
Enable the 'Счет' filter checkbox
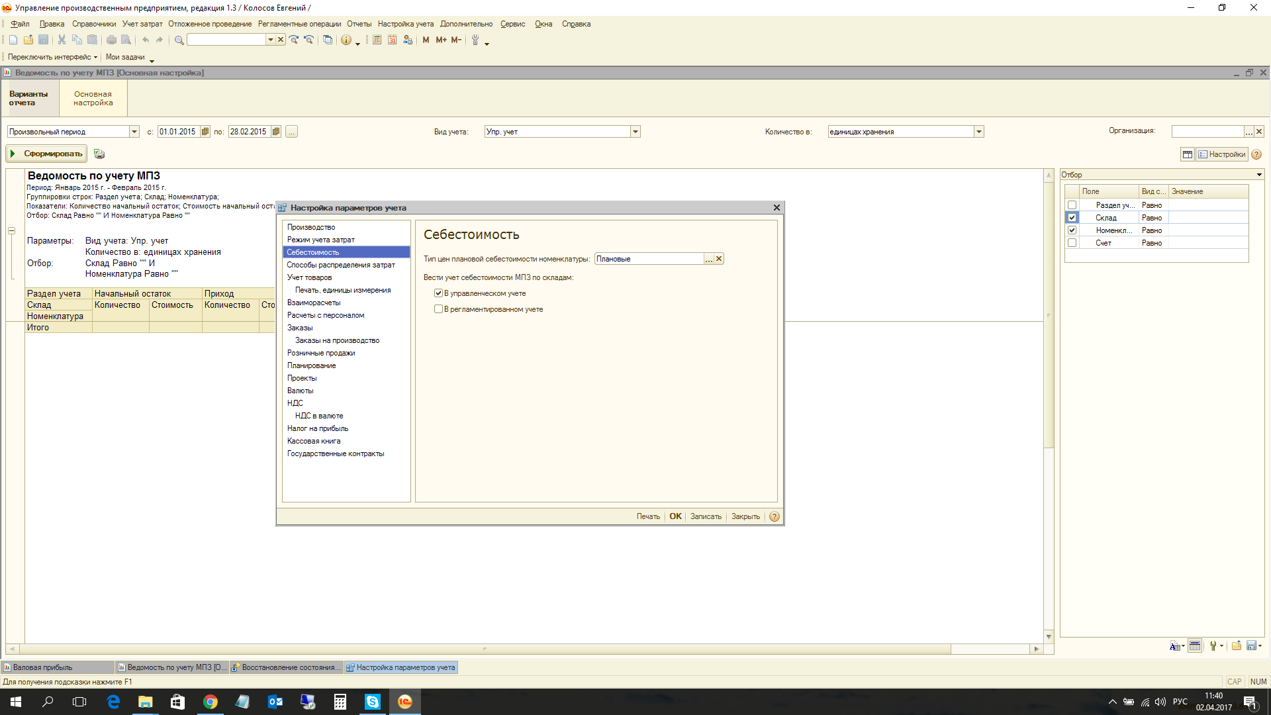(1072, 243)
